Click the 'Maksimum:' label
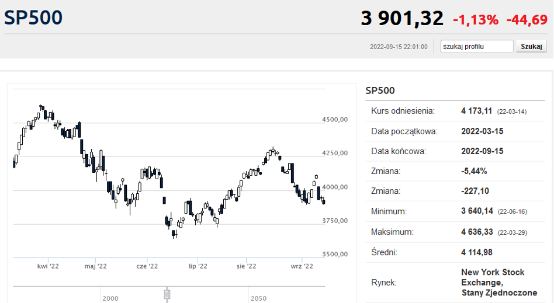The height and width of the screenshot is (303, 554). click(392, 232)
